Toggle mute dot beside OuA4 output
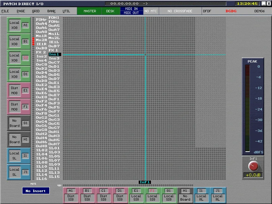Image resolution: width=272 pixels, height=204 pixels. 33,24
